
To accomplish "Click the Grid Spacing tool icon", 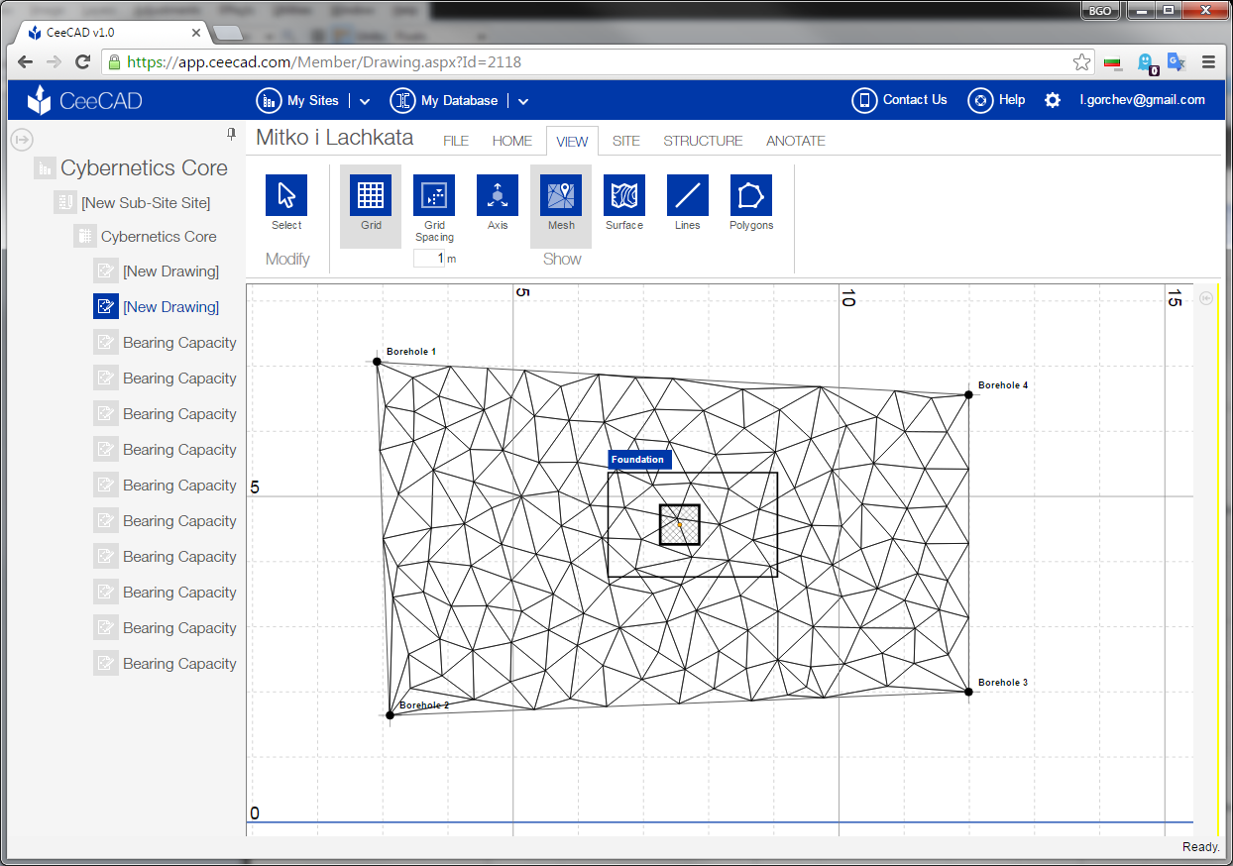I will click(x=434, y=195).
